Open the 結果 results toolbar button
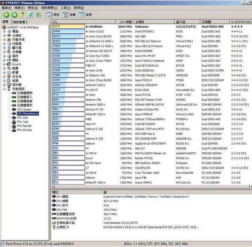The width and height of the screenshot is (252, 247). click(85, 15)
